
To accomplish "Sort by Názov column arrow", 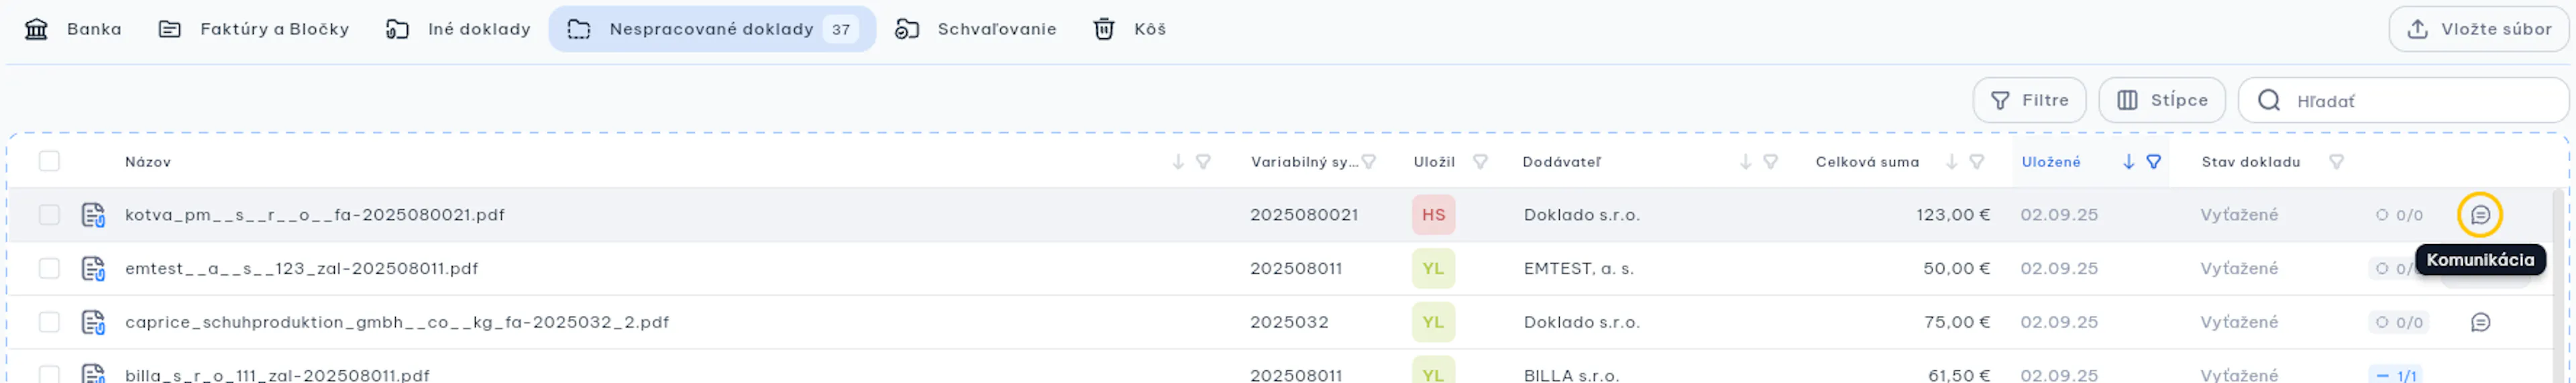I will [x=1177, y=161].
